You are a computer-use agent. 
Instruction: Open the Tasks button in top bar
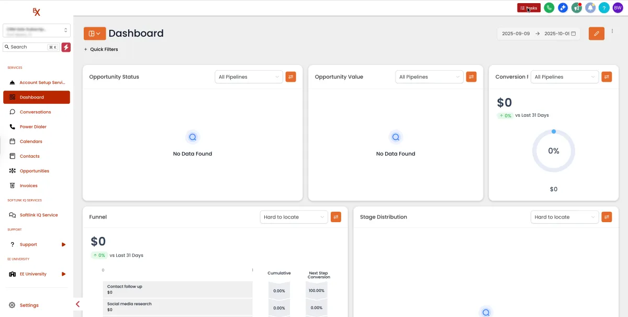click(529, 8)
